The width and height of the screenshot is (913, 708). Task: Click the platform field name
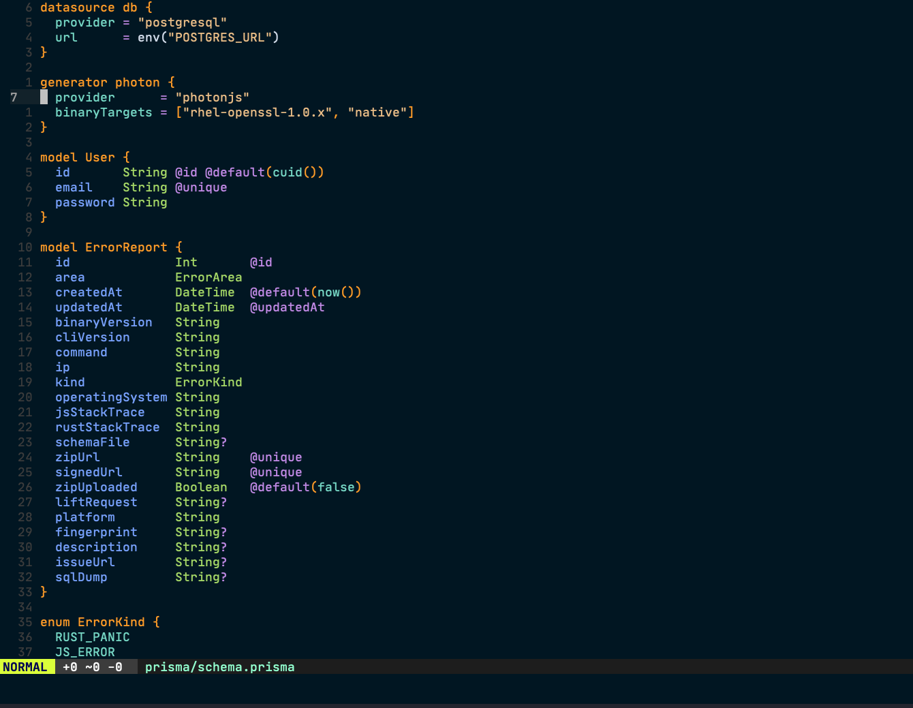tap(85, 517)
